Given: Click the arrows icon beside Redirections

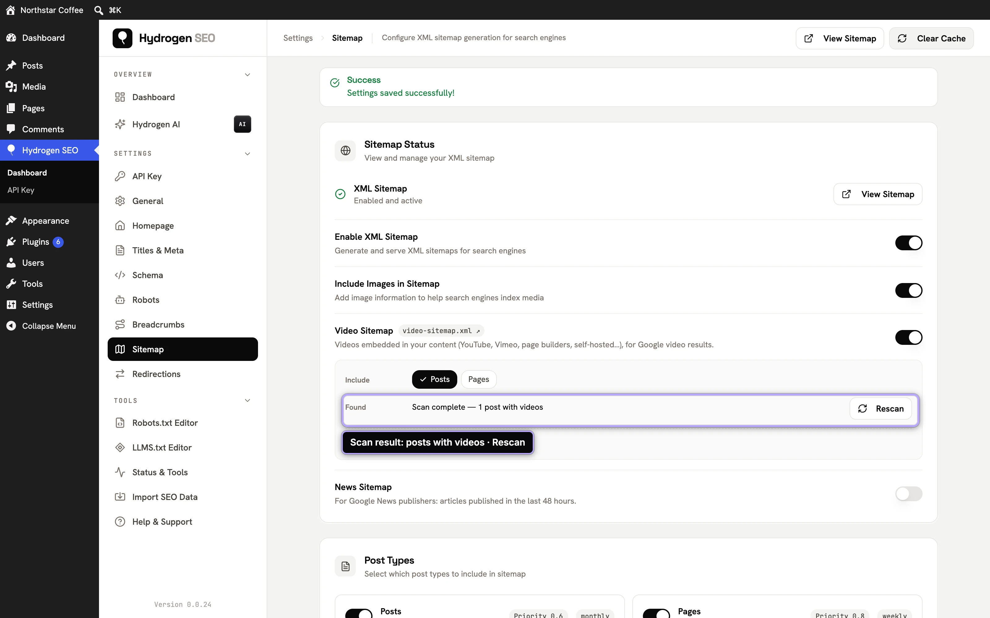Looking at the screenshot, I should click(x=120, y=374).
